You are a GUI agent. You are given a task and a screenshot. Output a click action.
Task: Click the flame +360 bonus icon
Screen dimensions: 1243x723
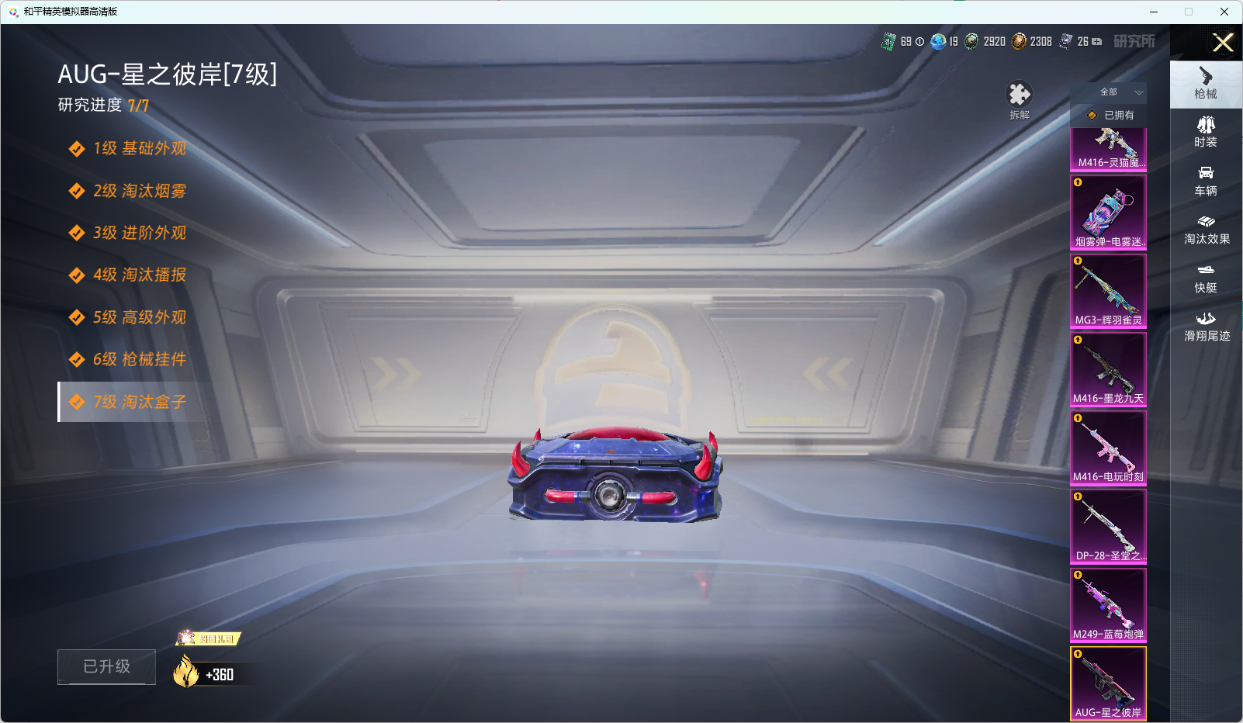coord(187,673)
